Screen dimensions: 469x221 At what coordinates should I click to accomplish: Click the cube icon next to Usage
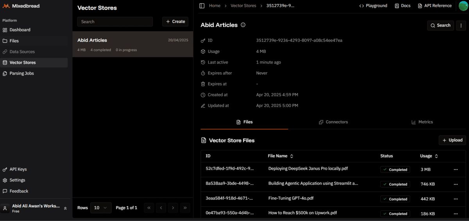(x=203, y=52)
